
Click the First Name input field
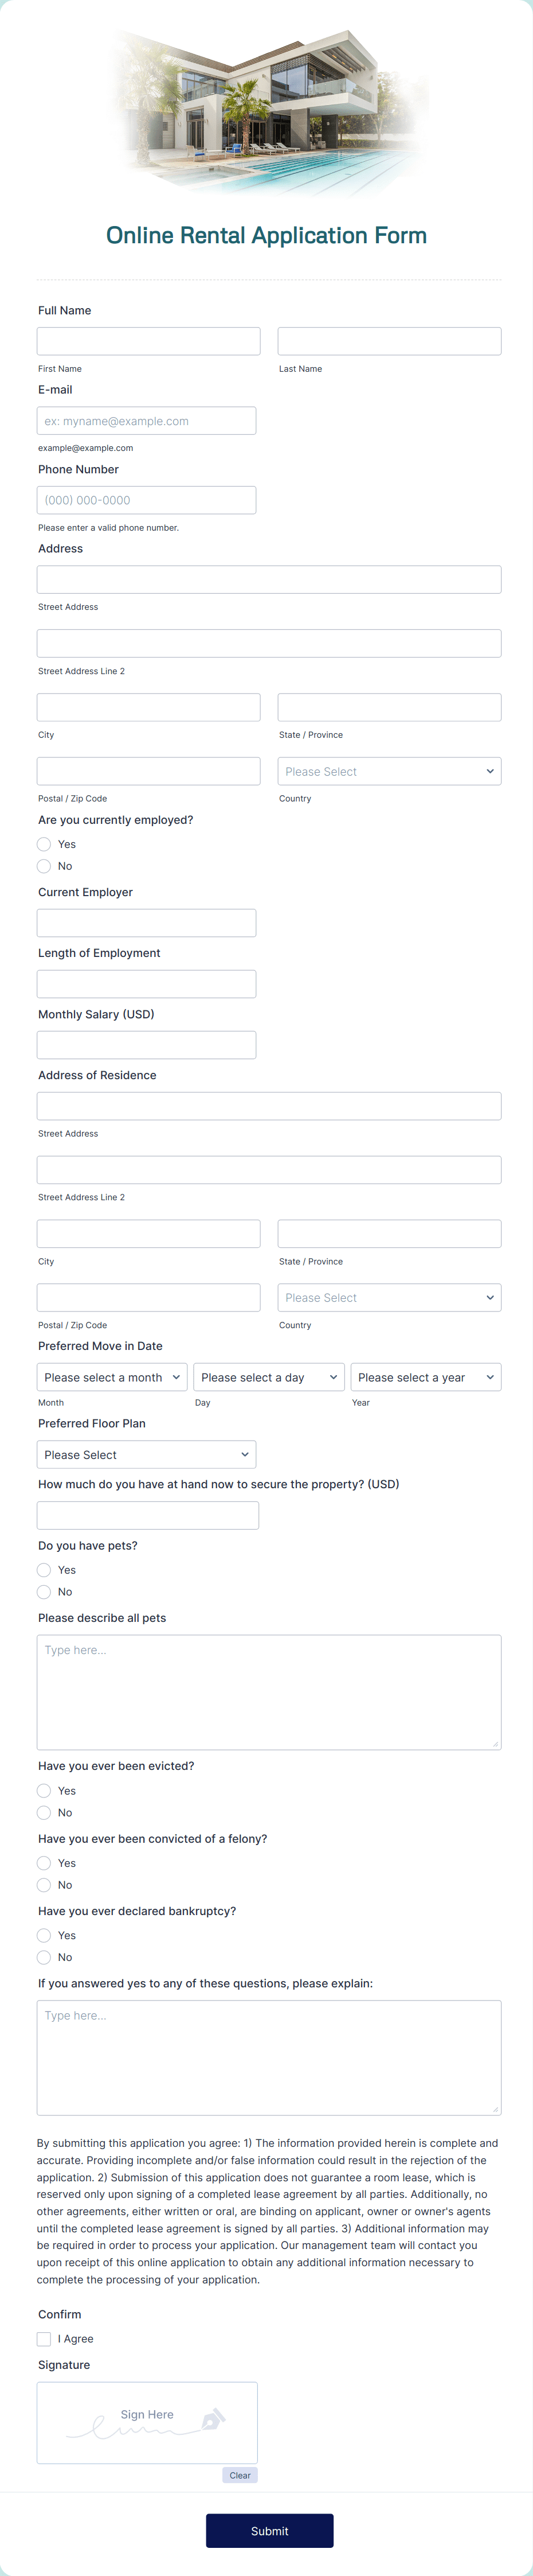coord(148,340)
